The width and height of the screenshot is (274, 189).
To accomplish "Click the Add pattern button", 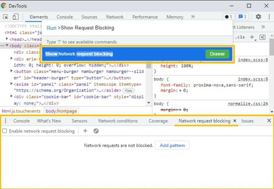I will (172, 145).
